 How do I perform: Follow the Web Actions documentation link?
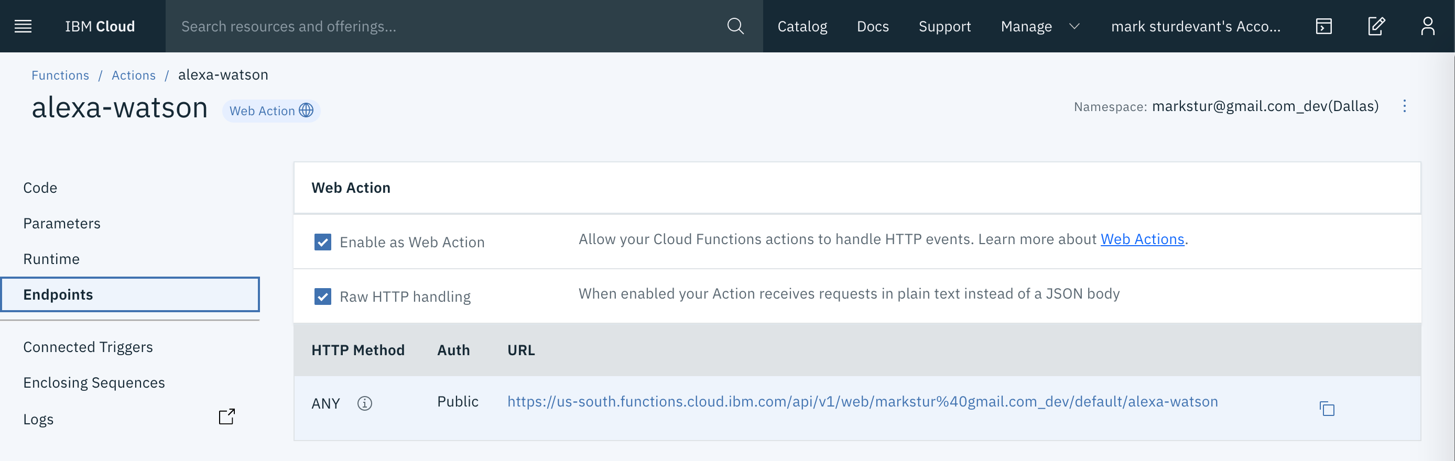1142,239
